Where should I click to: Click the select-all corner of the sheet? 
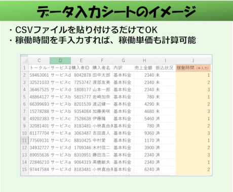point(25,61)
